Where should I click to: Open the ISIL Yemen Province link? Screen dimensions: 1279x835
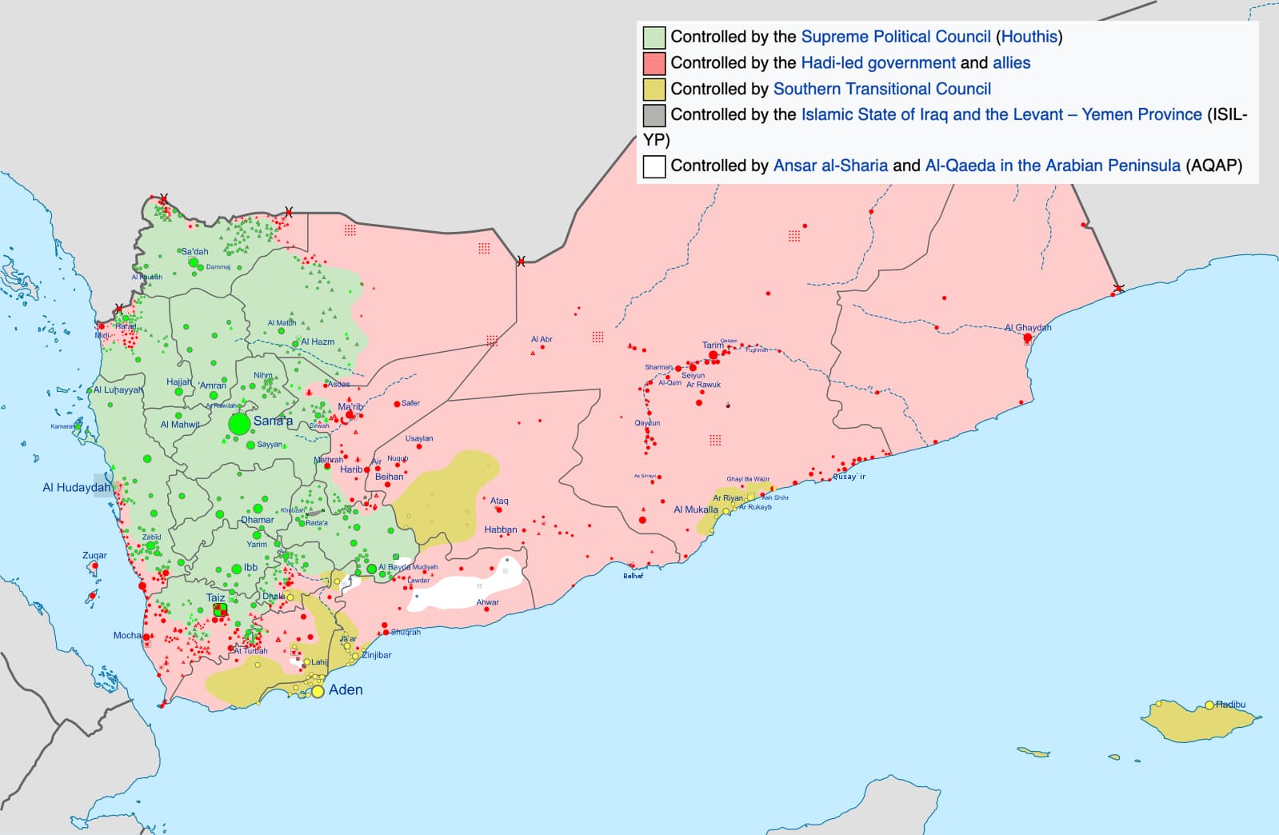[x=1001, y=114]
